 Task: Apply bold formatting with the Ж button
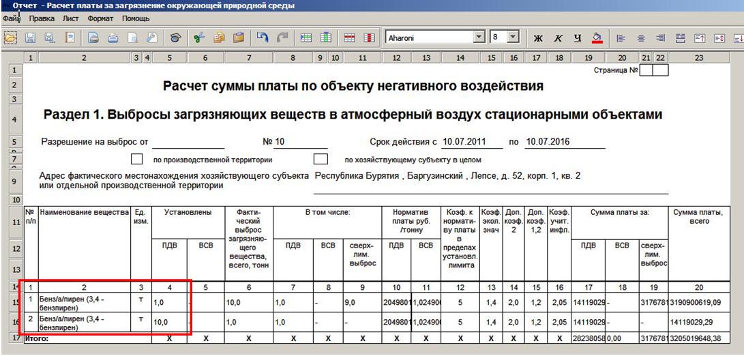point(537,39)
